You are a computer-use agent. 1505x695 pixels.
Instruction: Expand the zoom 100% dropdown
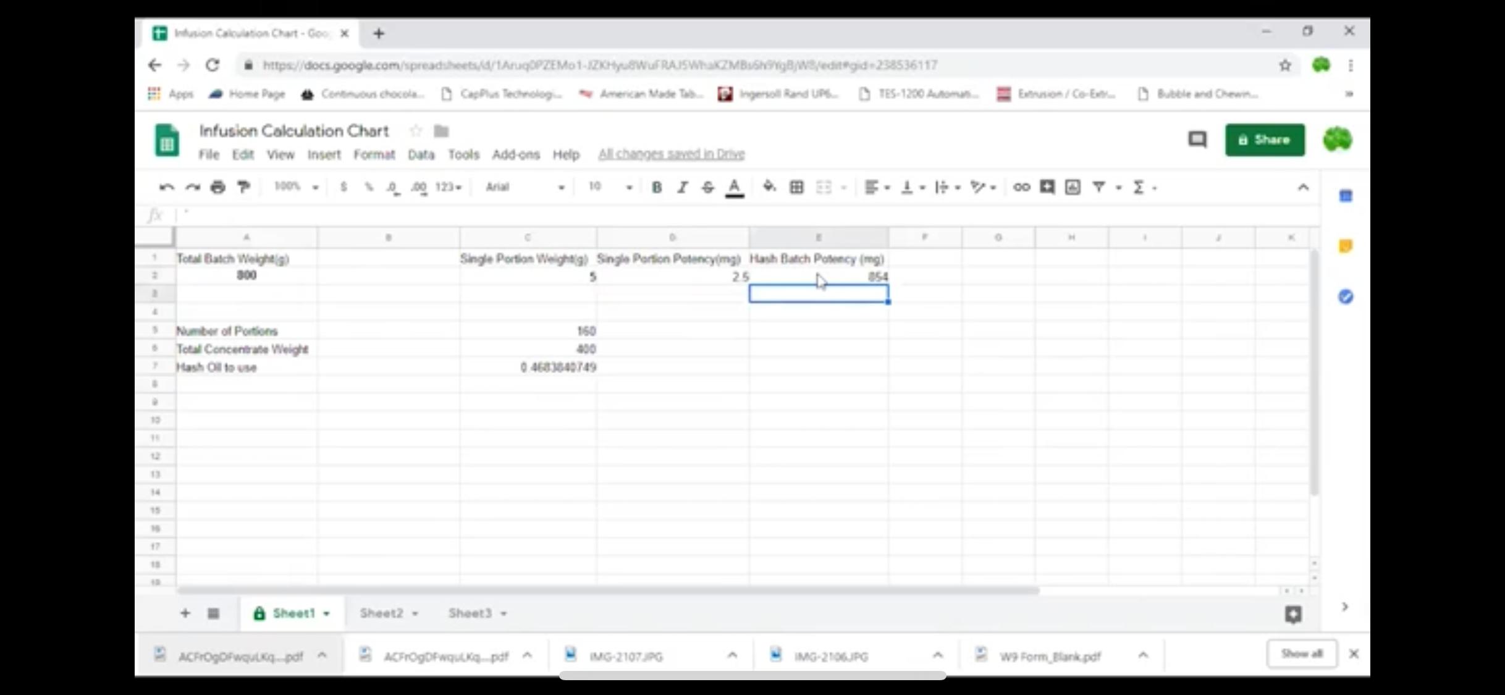[x=296, y=187]
